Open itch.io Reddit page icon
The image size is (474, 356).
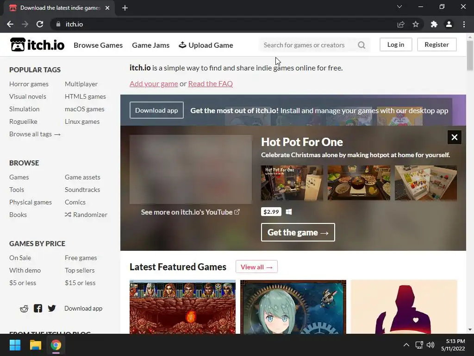point(24,308)
